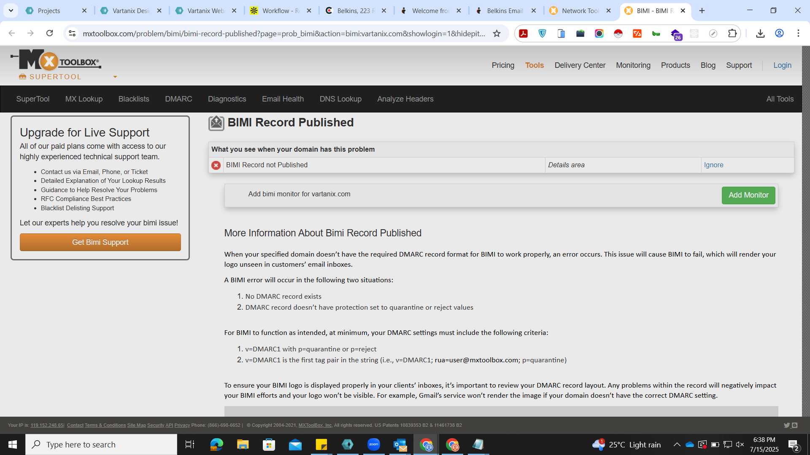Click the page vertical scrollbar
The height and width of the screenshot is (455, 810).
tap(806, 231)
